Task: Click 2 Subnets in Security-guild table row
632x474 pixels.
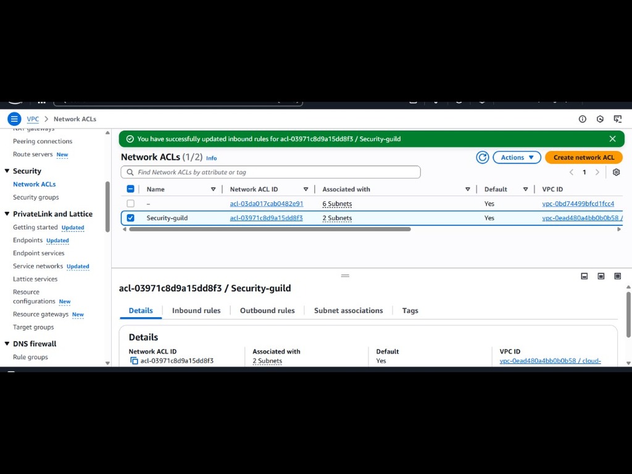Action: tap(337, 218)
